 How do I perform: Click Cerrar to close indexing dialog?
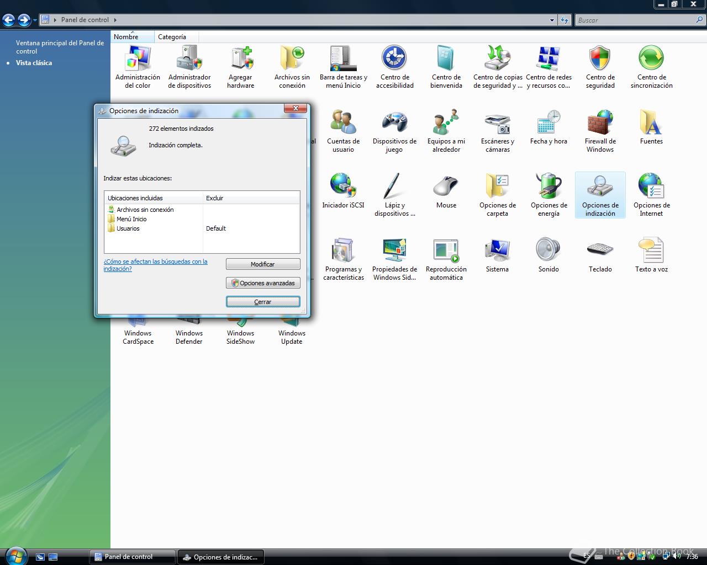[263, 302]
